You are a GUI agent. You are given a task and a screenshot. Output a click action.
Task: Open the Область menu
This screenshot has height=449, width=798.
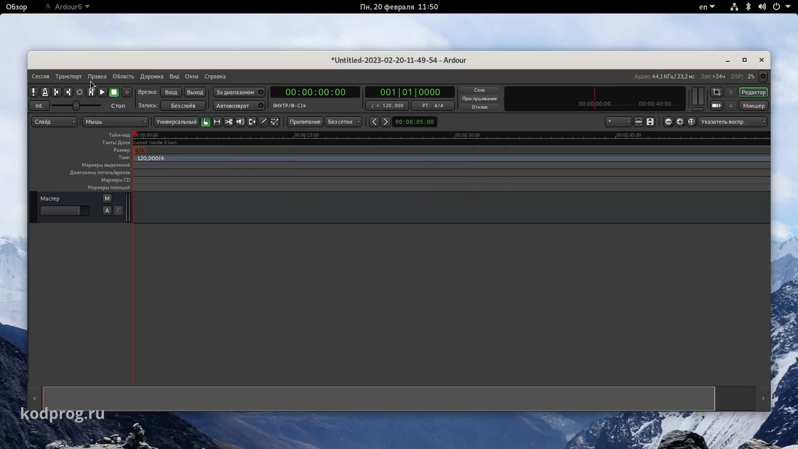[x=123, y=76]
